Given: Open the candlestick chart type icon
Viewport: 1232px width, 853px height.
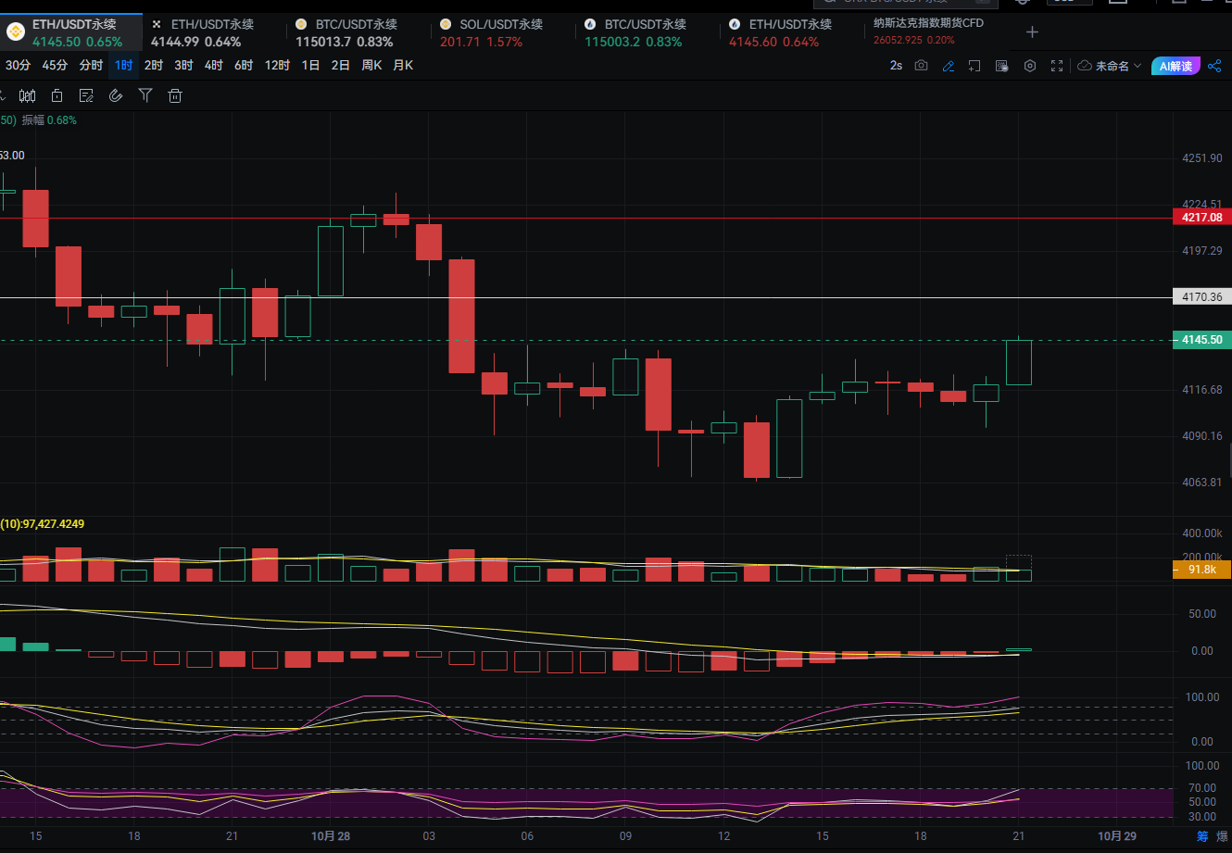Looking at the screenshot, I should pos(27,95).
